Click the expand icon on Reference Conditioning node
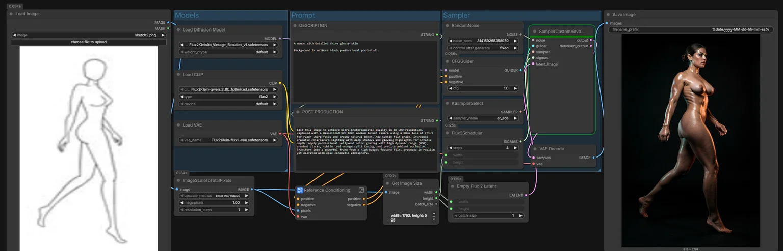Screen dimensions: 783x251 pos(361,190)
